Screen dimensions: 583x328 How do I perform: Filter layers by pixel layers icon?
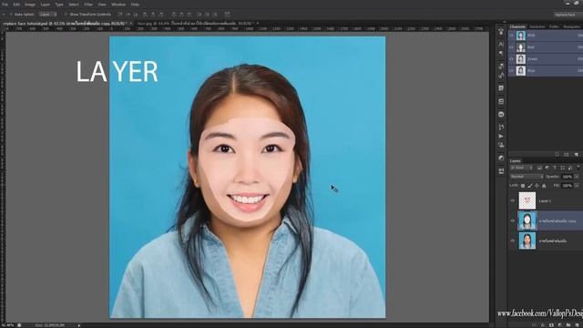tap(539, 168)
